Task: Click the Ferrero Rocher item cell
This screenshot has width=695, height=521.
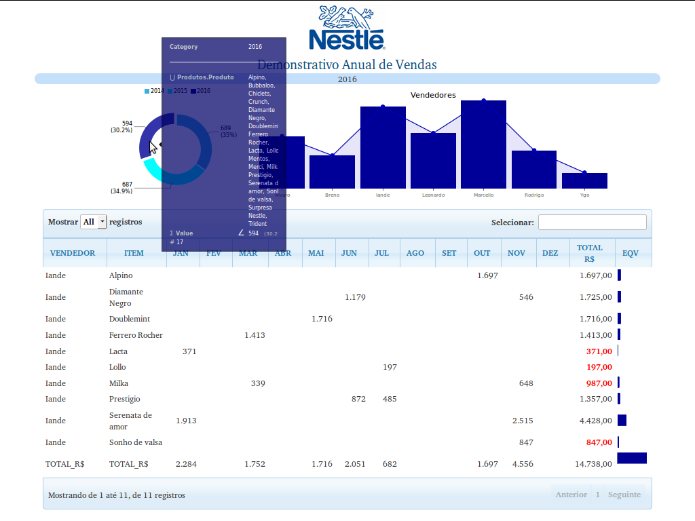Action: 136,335
